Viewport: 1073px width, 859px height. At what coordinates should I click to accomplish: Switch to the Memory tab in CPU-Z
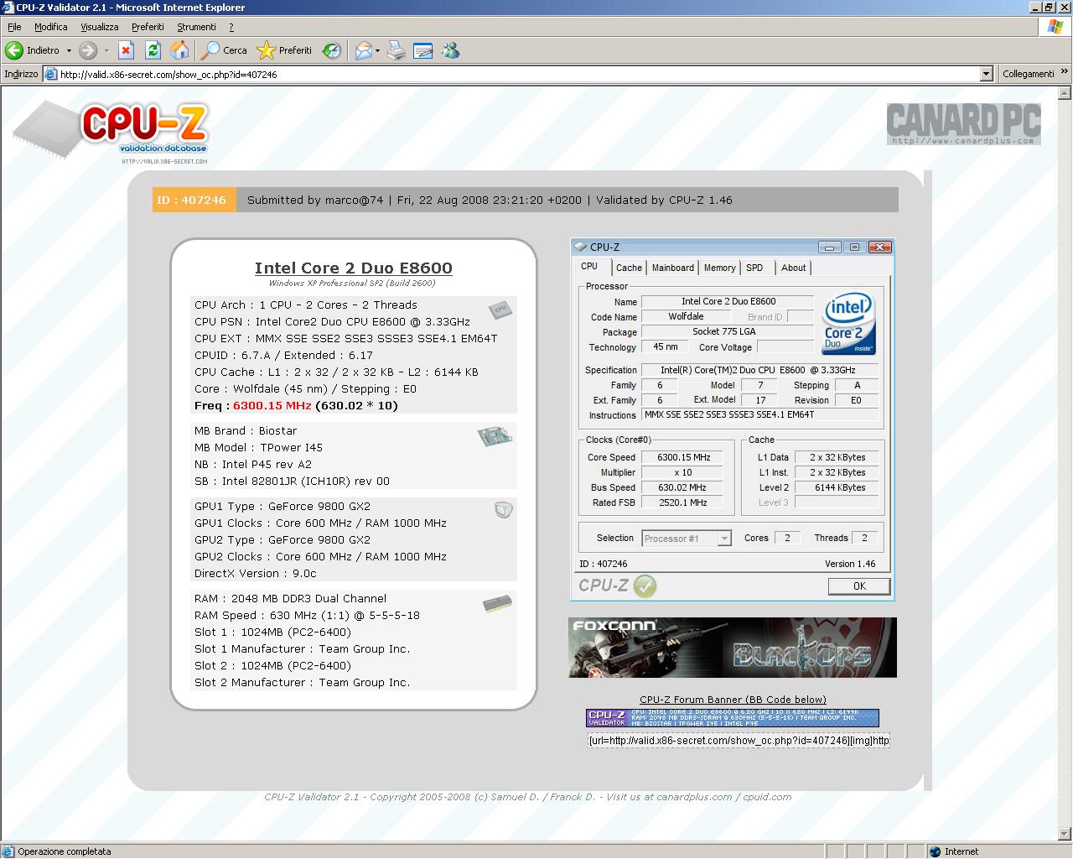[x=719, y=268]
